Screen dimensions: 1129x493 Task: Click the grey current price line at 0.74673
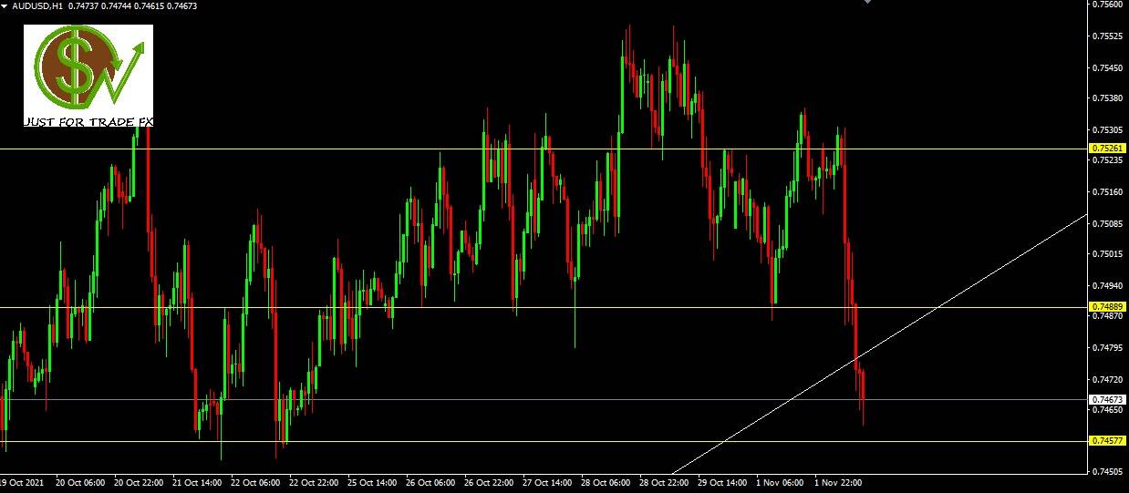click(544, 399)
